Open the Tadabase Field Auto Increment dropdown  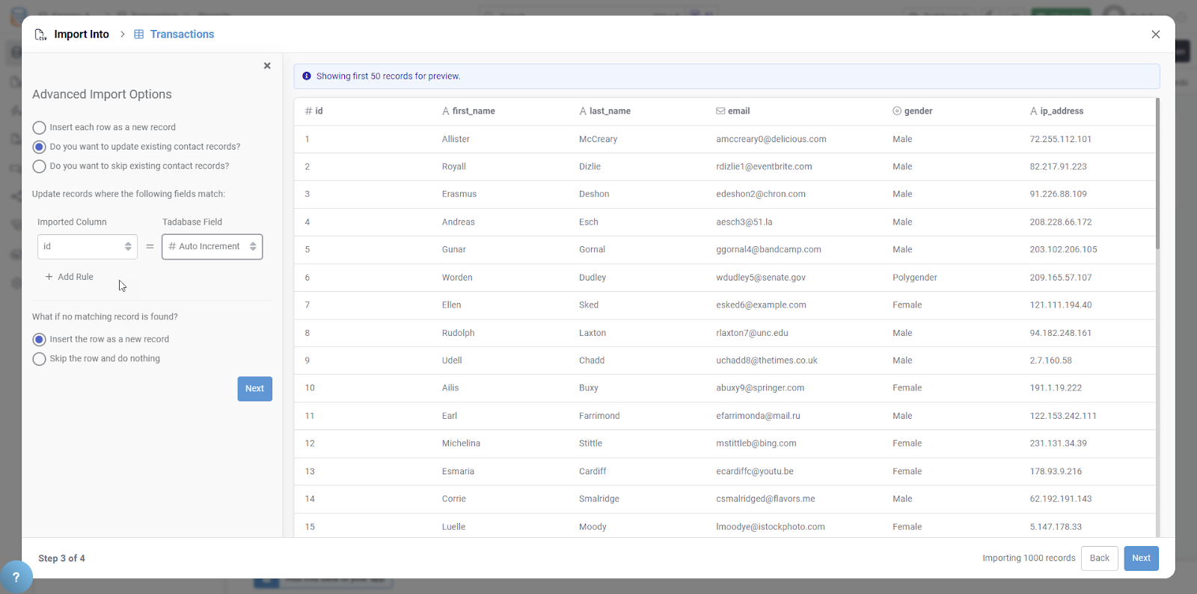(x=212, y=247)
